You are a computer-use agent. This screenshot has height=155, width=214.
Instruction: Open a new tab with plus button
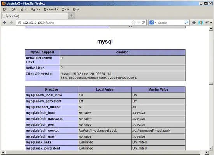pos(72,16)
